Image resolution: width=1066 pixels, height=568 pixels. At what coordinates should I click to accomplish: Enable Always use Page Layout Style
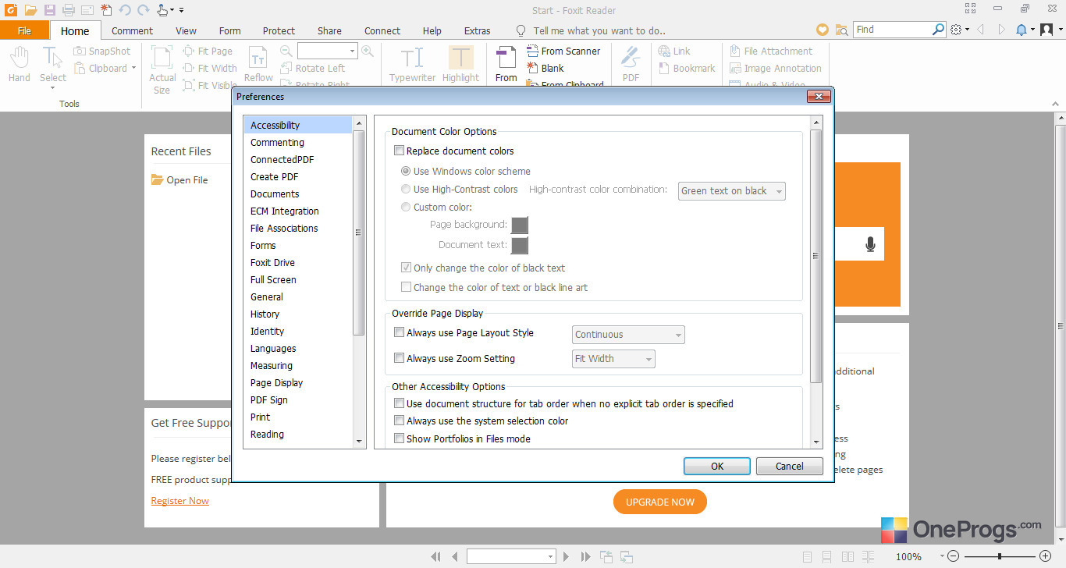click(400, 332)
